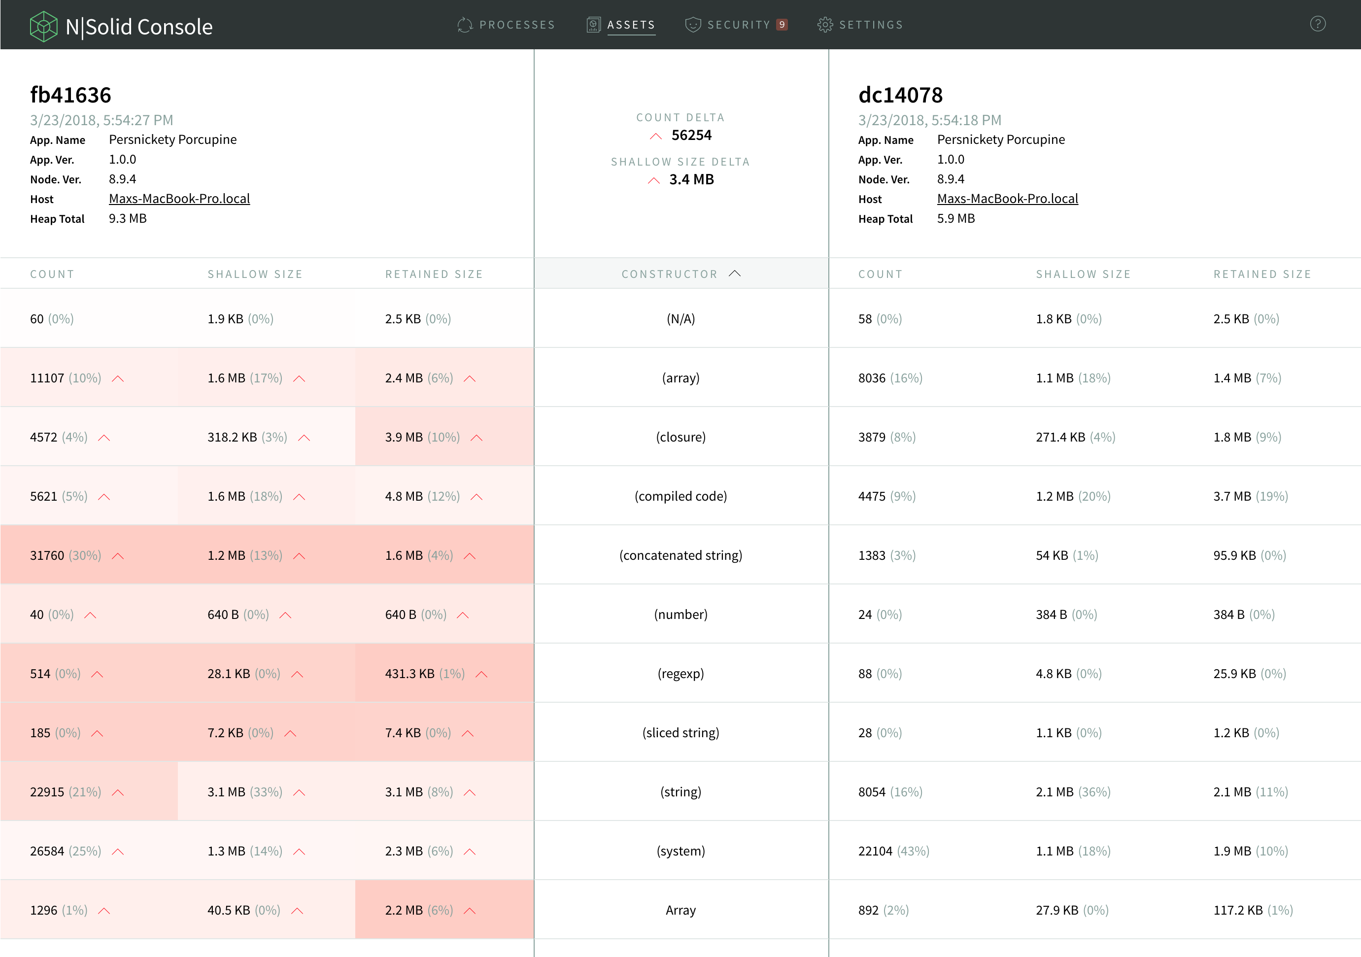Click the N|Solid cube logo icon
Screen dimensions: 1361x957
click(43, 26)
